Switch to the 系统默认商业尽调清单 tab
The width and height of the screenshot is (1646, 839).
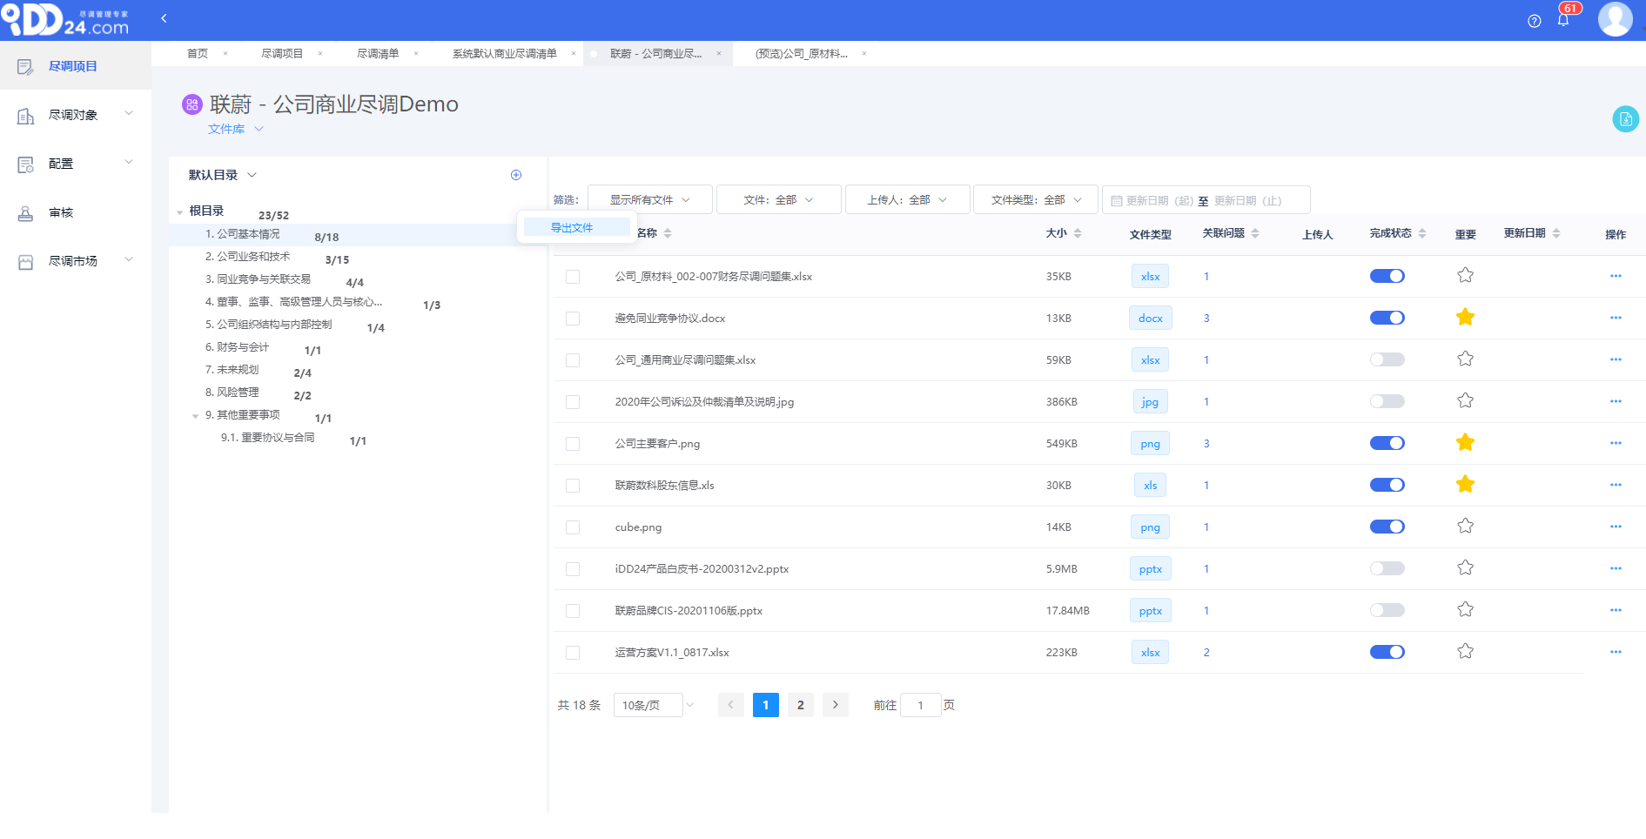pyautogui.click(x=505, y=53)
